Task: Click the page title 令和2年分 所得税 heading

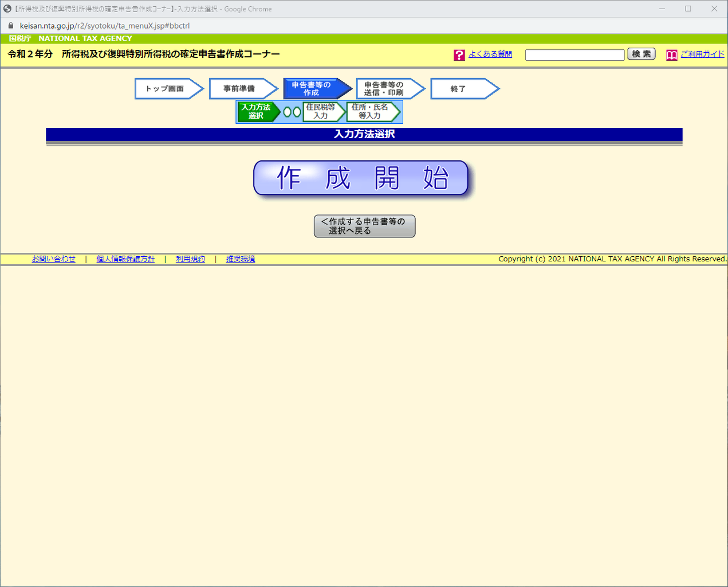Action: pos(144,54)
